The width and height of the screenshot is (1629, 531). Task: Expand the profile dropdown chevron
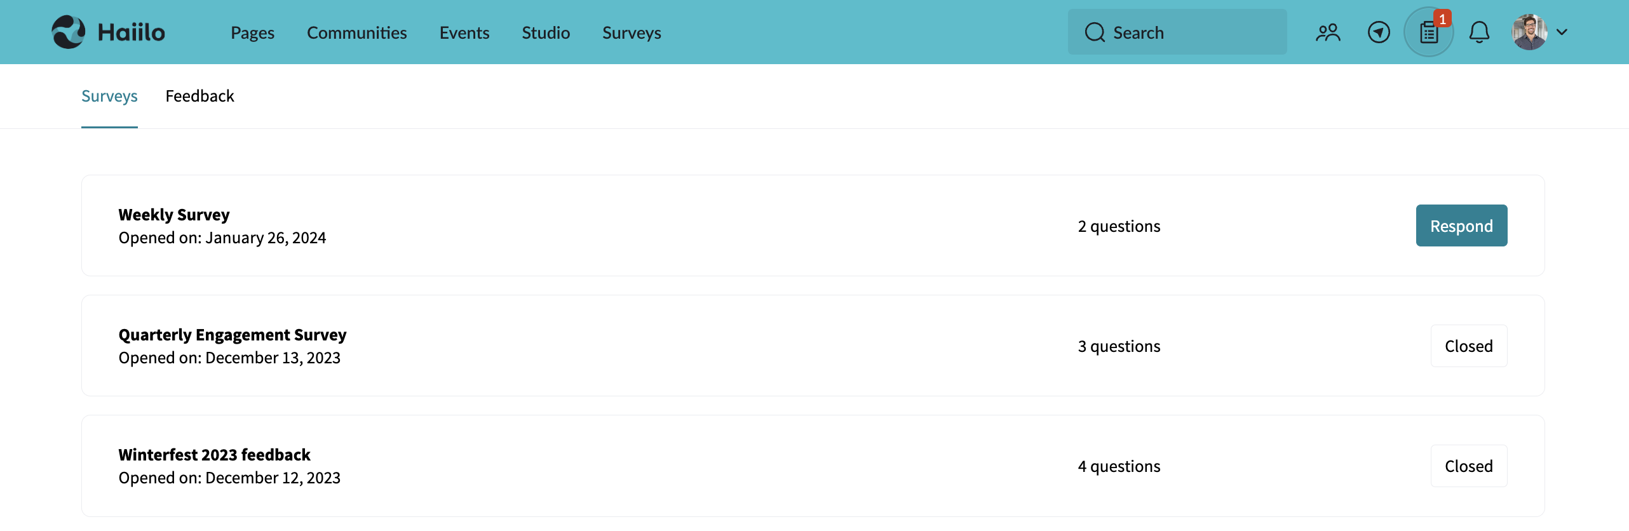click(x=1562, y=32)
